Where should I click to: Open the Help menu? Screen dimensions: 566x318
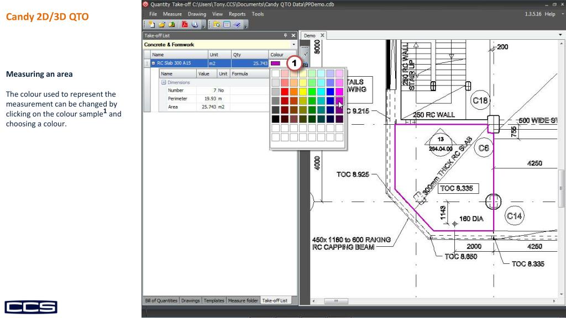550,14
